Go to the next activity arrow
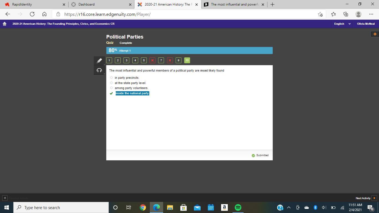Screen dimensions: 379x213 [x=374, y=198]
